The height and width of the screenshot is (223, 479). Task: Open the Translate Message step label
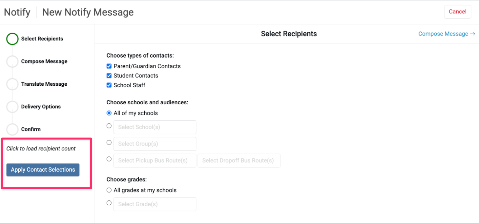(x=44, y=84)
